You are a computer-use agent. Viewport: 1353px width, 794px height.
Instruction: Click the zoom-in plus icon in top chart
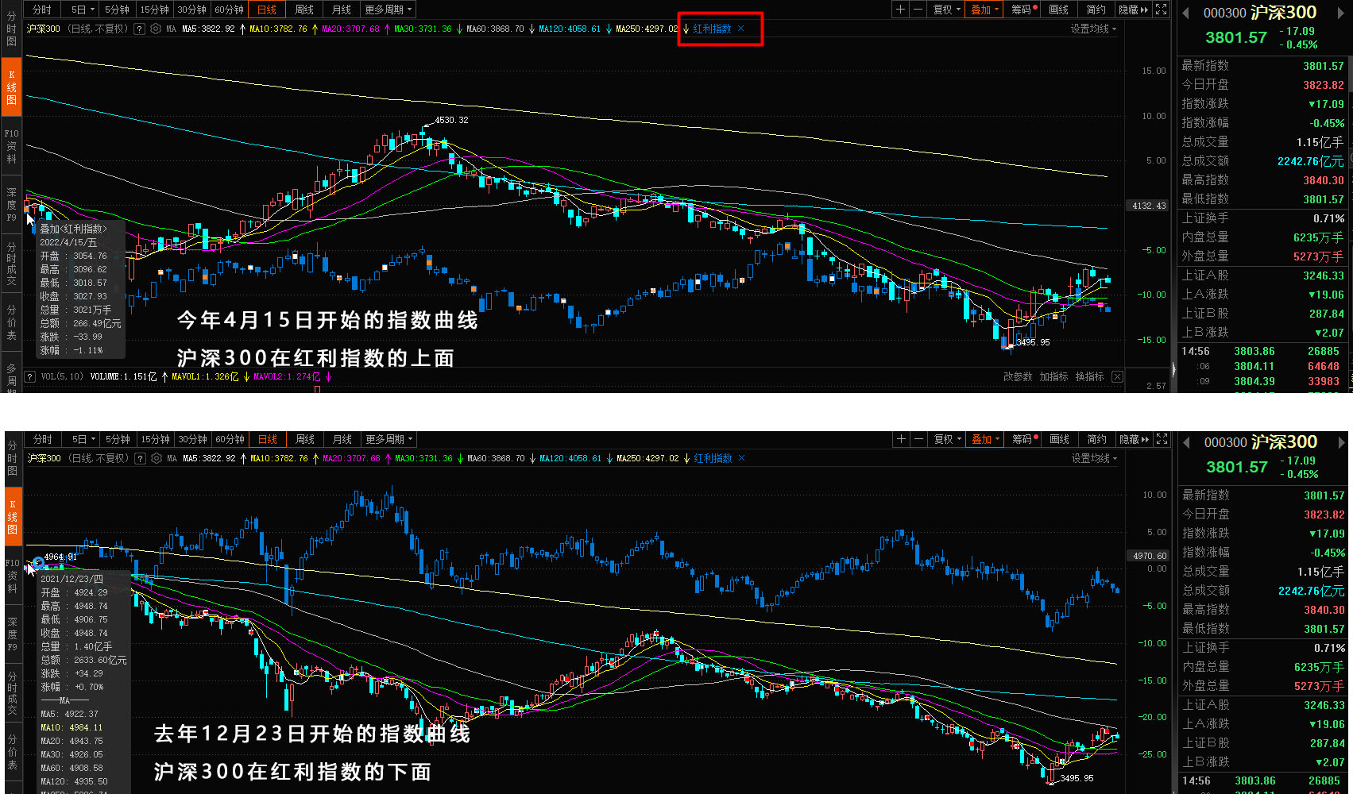900,10
